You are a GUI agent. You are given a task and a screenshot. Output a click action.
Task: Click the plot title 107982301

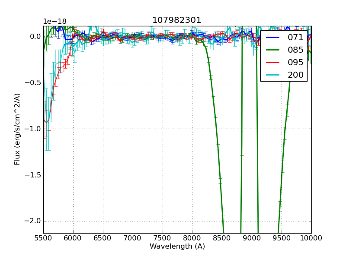[177, 20]
